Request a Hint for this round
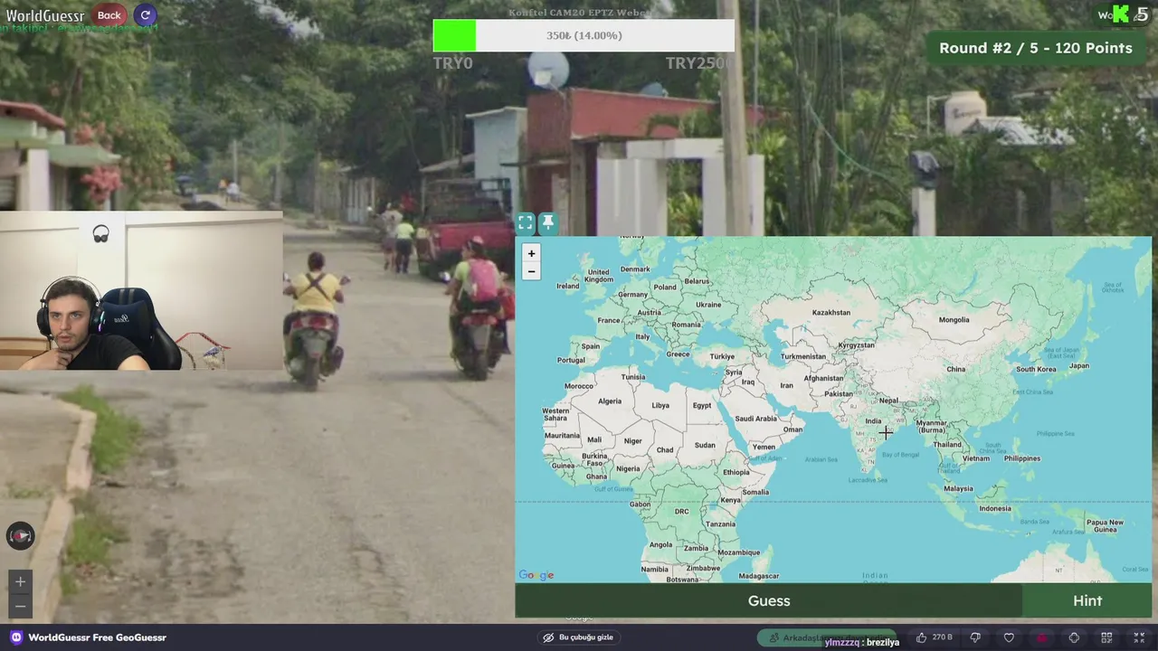Viewport: 1158px width, 651px height. pyautogui.click(x=1087, y=600)
